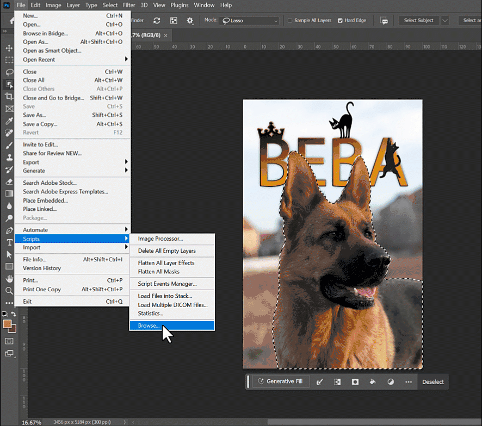Toggle the Lasso marquee in tools panel
482x426 pixels.
[x=8, y=72]
